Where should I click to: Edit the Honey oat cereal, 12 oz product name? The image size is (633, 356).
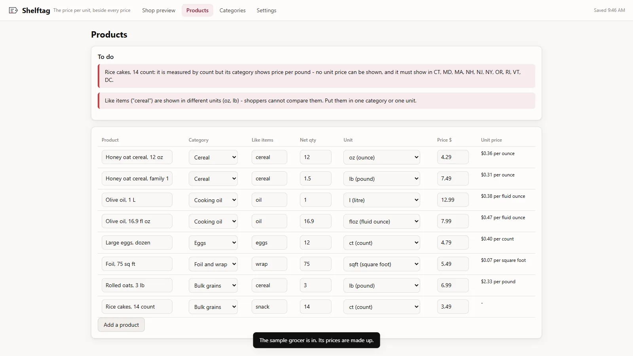coord(137,157)
